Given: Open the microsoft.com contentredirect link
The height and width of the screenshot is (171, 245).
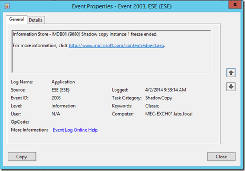Looking at the screenshot, I should pyautogui.click(x=117, y=45).
